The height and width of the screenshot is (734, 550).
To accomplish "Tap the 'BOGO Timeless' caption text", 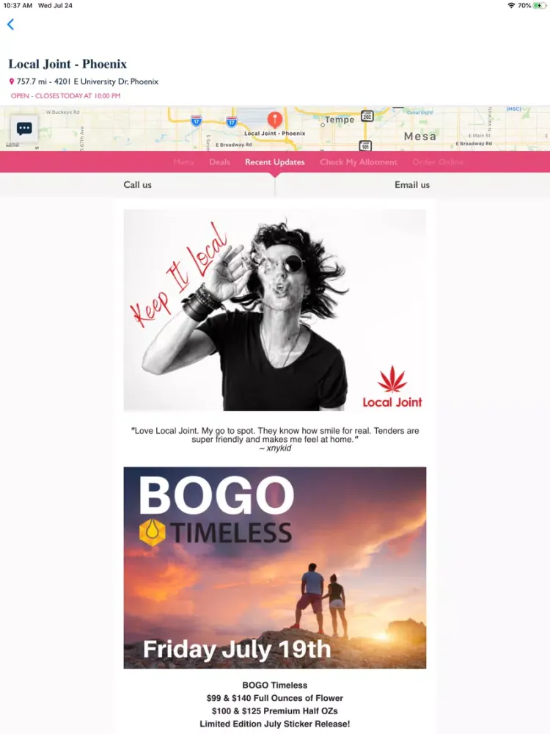I will 274,685.
